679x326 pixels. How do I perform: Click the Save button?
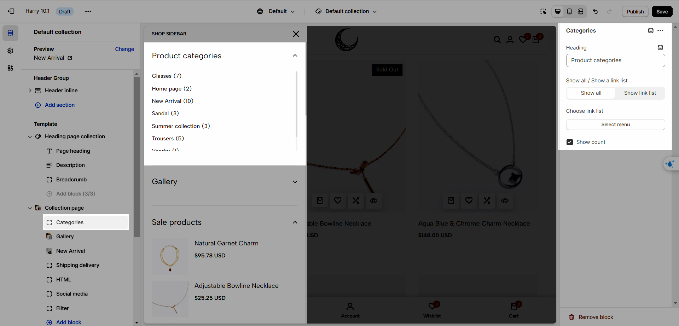click(662, 11)
